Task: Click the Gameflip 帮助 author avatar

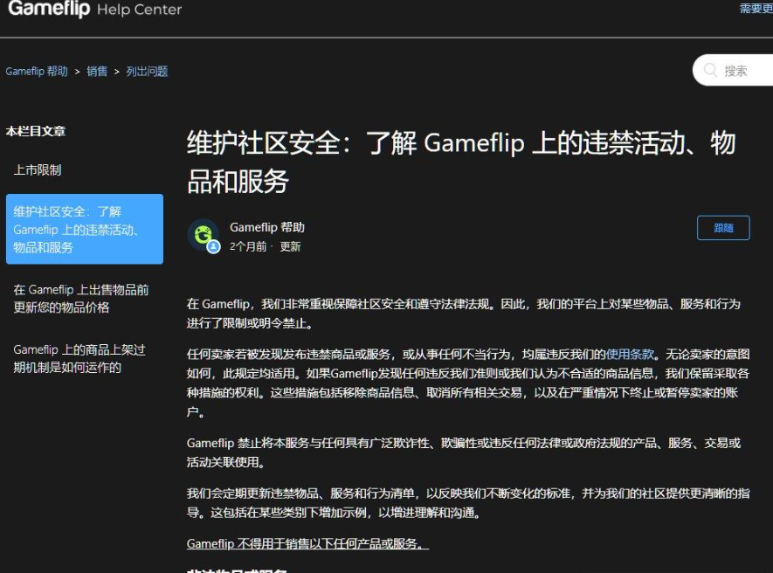Action: point(204,236)
